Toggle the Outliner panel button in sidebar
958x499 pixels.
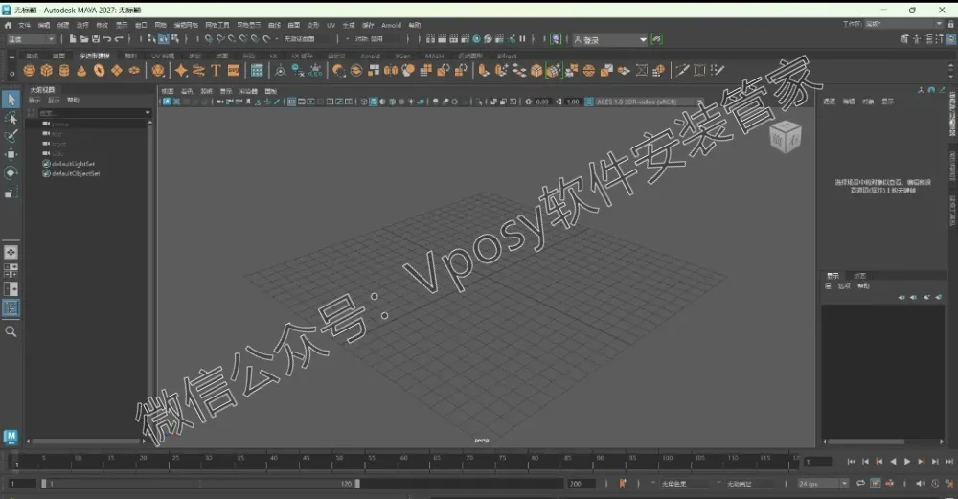(x=11, y=307)
